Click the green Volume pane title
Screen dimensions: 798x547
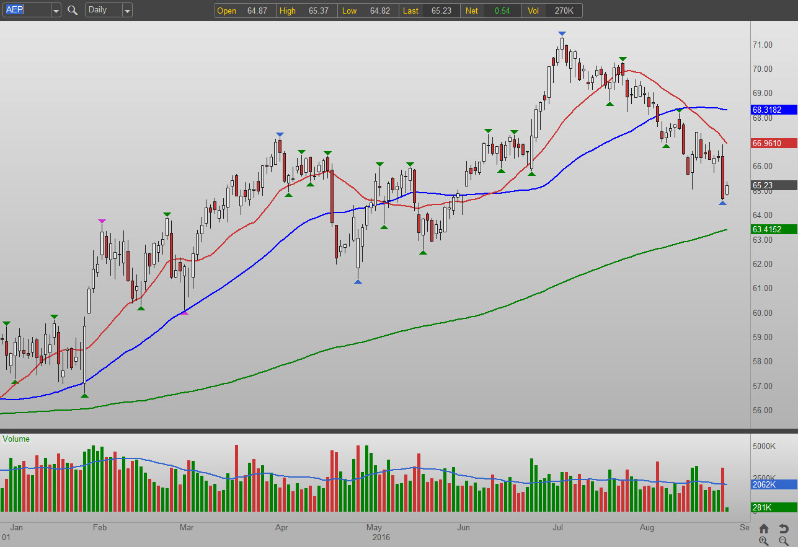coord(16,439)
